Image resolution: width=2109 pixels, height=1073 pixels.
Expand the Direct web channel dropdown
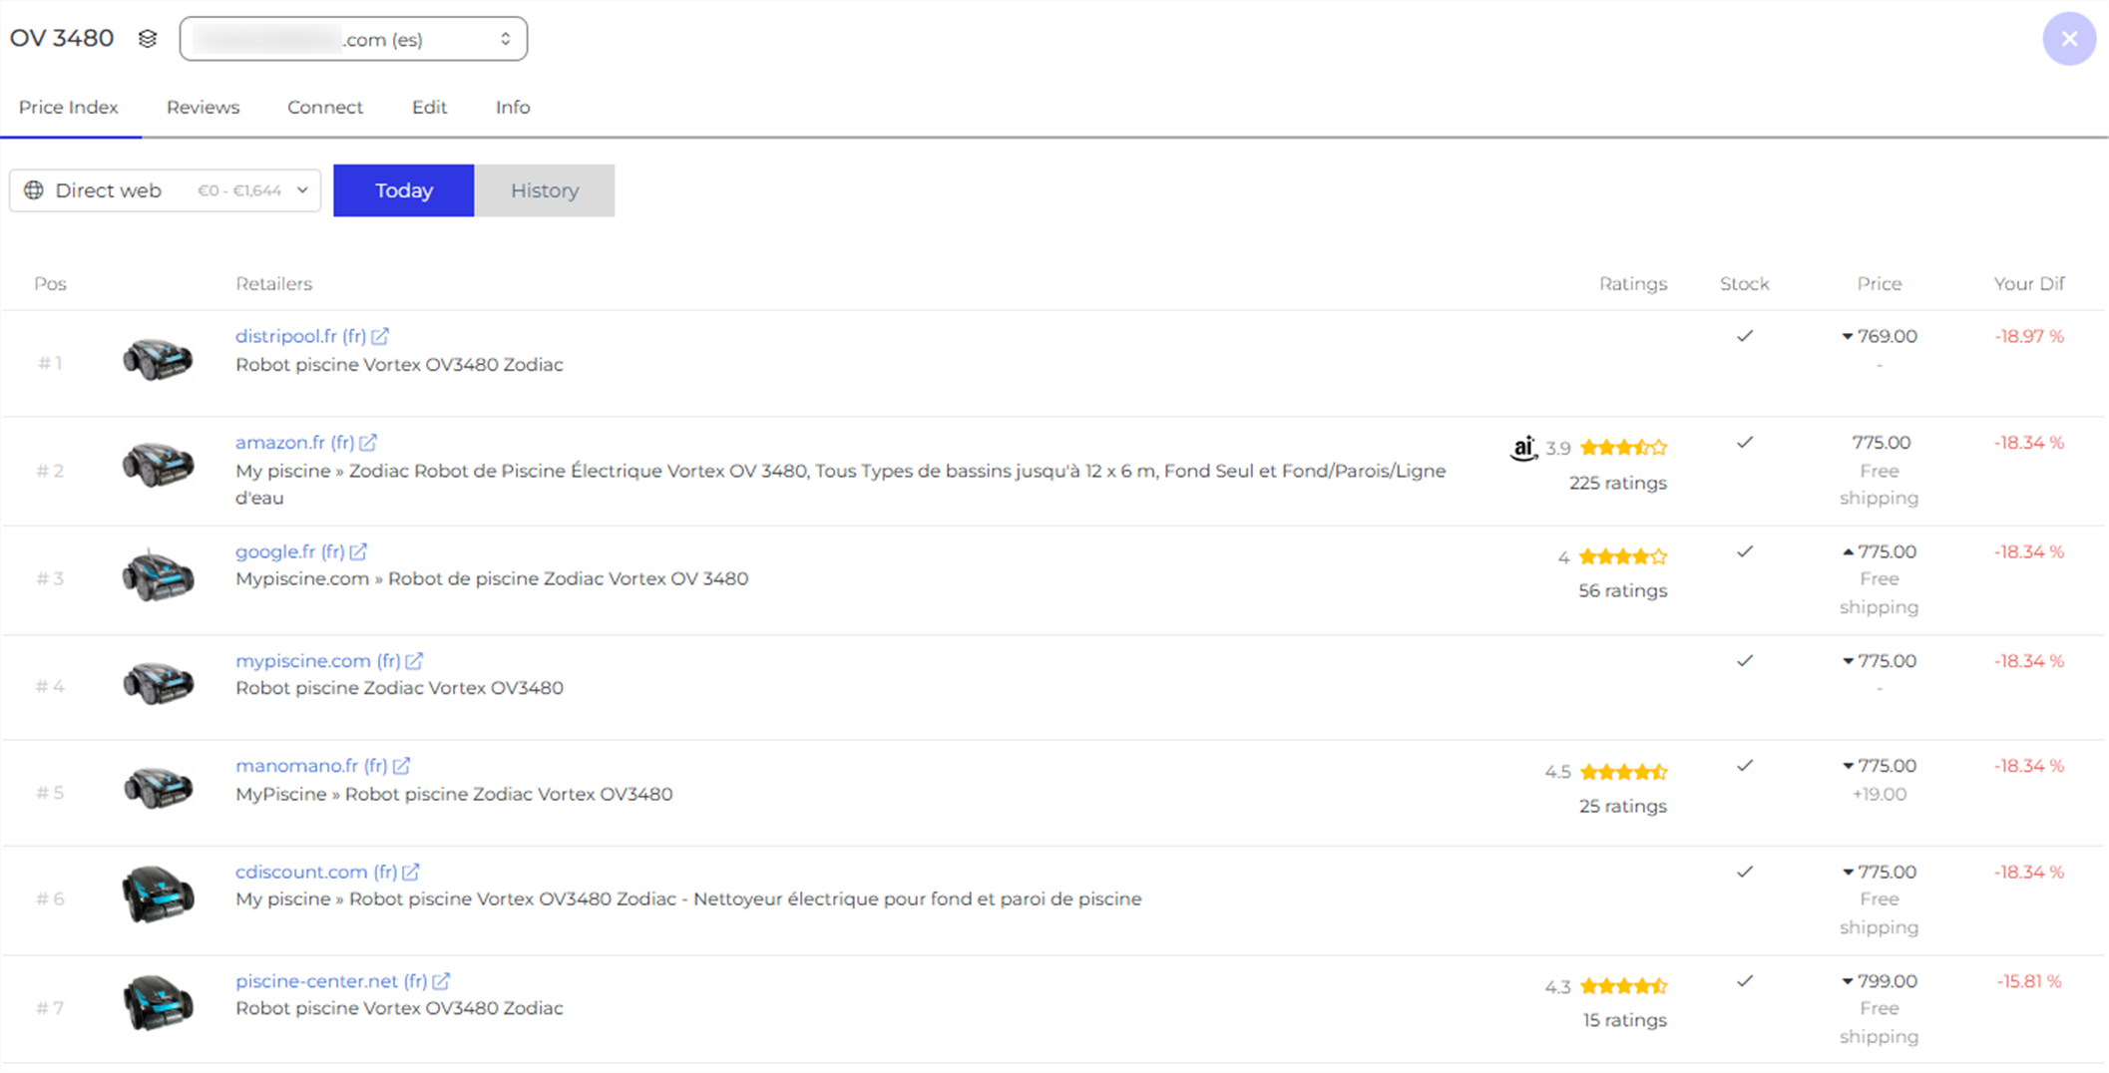pos(165,190)
